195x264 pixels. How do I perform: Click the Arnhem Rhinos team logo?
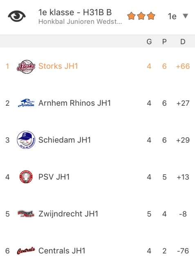pyautogui.click(x=26, y=103)
